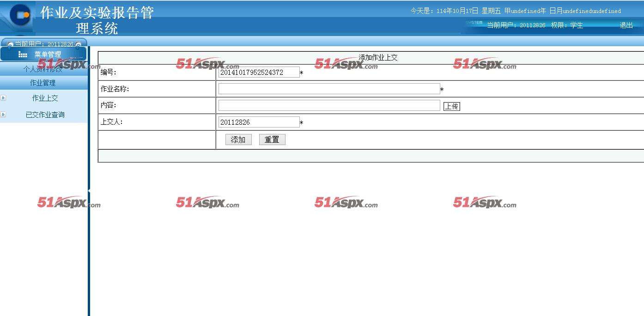Click the 上传 upload button
This screenshot has width=644, height=316.
pos(451,106)
